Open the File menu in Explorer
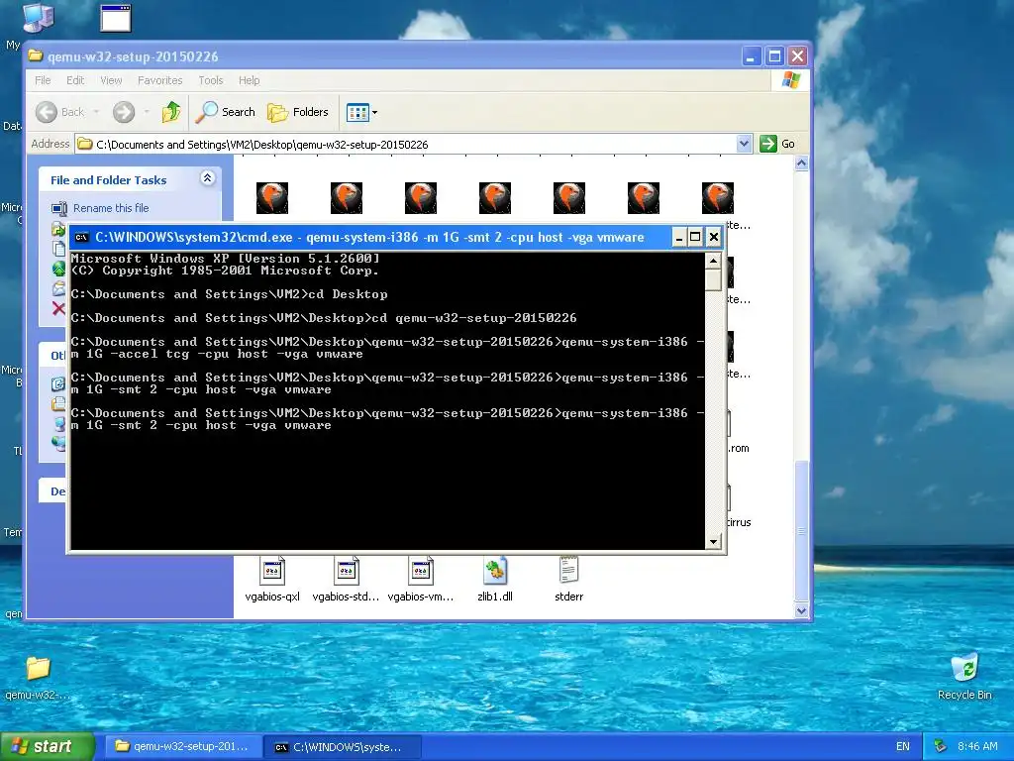The image size is (1014, 761). (x=43, y=80)
